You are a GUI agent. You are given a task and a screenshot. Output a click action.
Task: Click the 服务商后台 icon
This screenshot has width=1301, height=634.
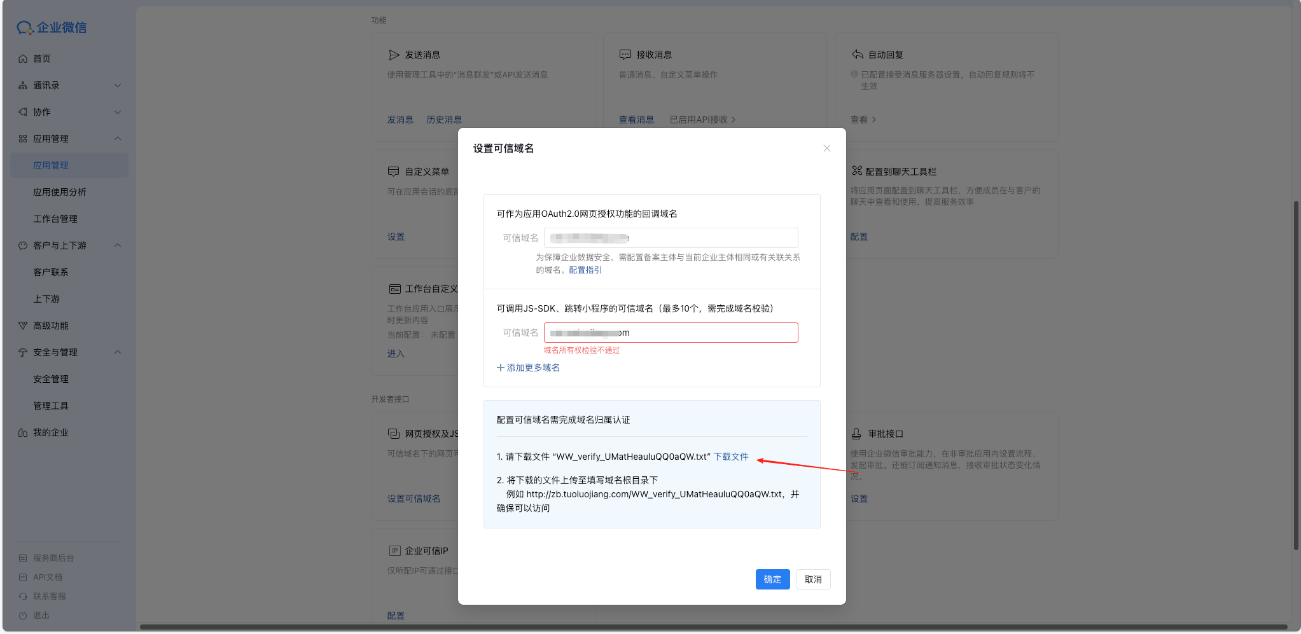[x=23, y=558]
